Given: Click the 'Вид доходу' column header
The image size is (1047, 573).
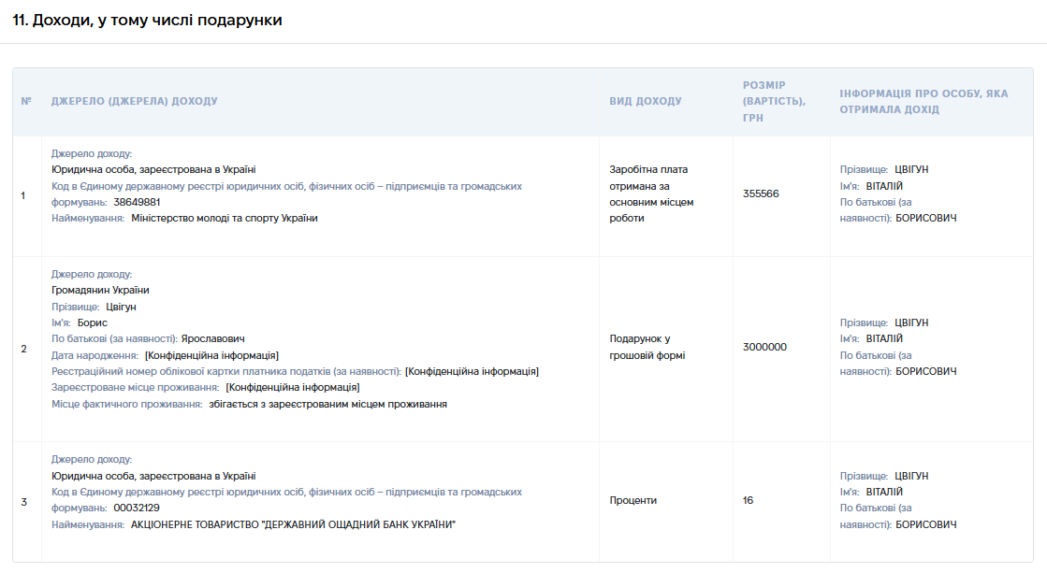Looking at the screenshot, I should [645, 101].
